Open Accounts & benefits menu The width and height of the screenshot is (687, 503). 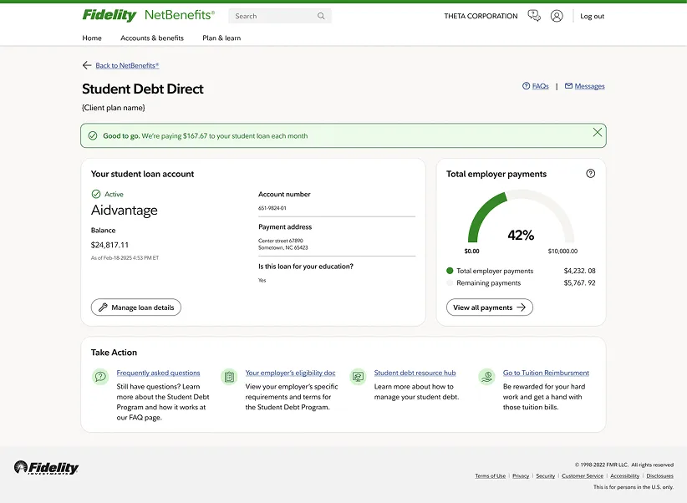152,38
